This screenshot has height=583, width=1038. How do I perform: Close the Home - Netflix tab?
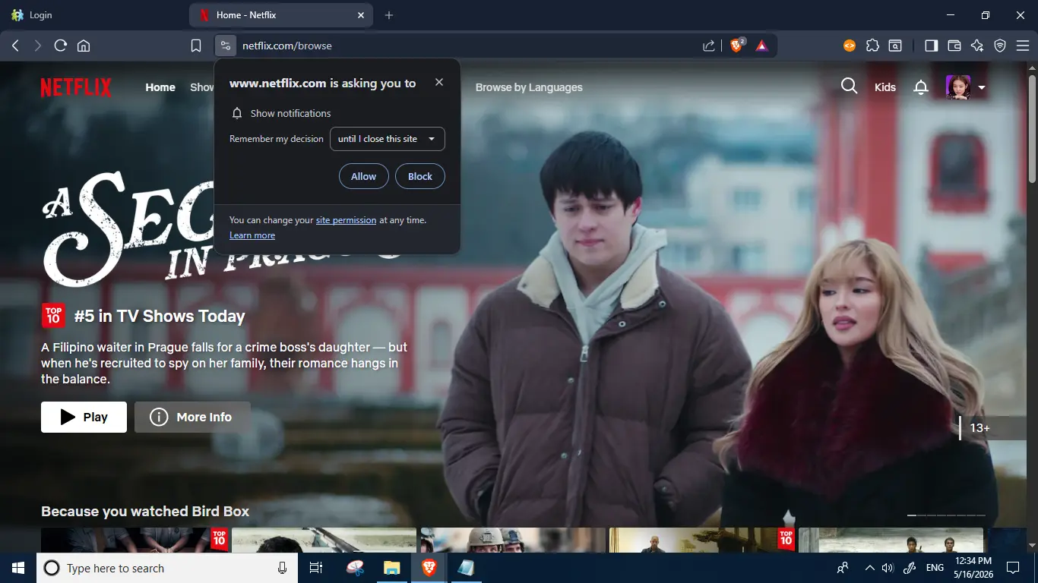[x=360, y=15]
